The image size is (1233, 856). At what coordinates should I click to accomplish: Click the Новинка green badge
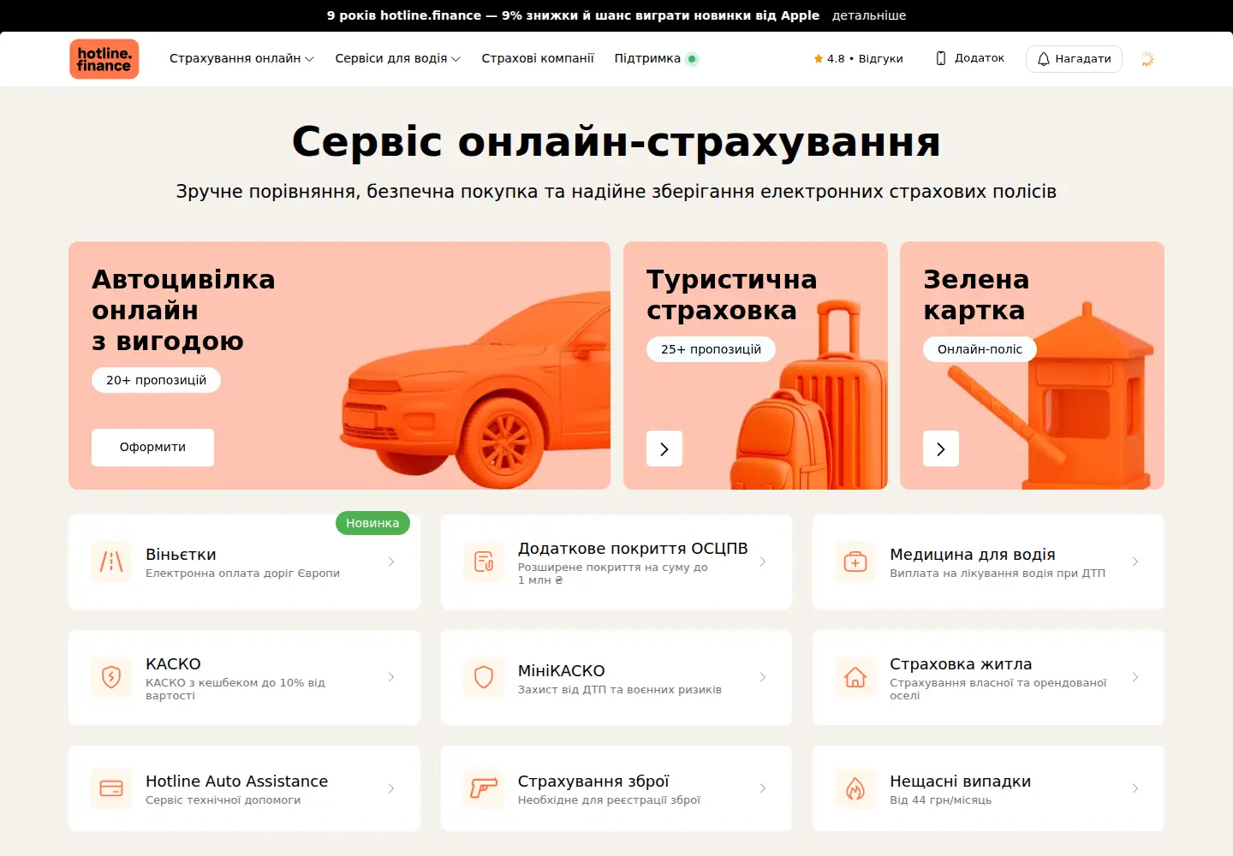372,523
